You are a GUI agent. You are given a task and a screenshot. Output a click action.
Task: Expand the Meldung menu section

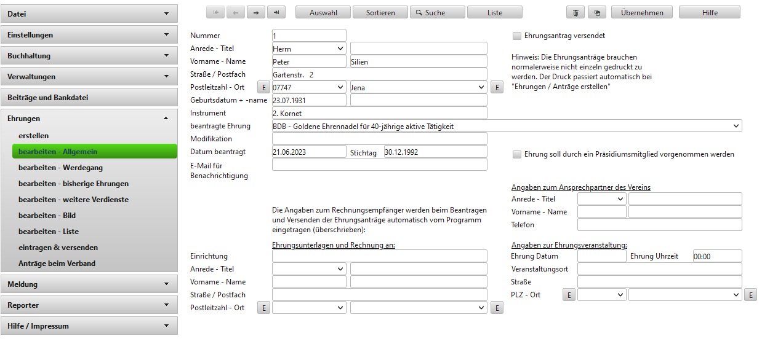89,284
